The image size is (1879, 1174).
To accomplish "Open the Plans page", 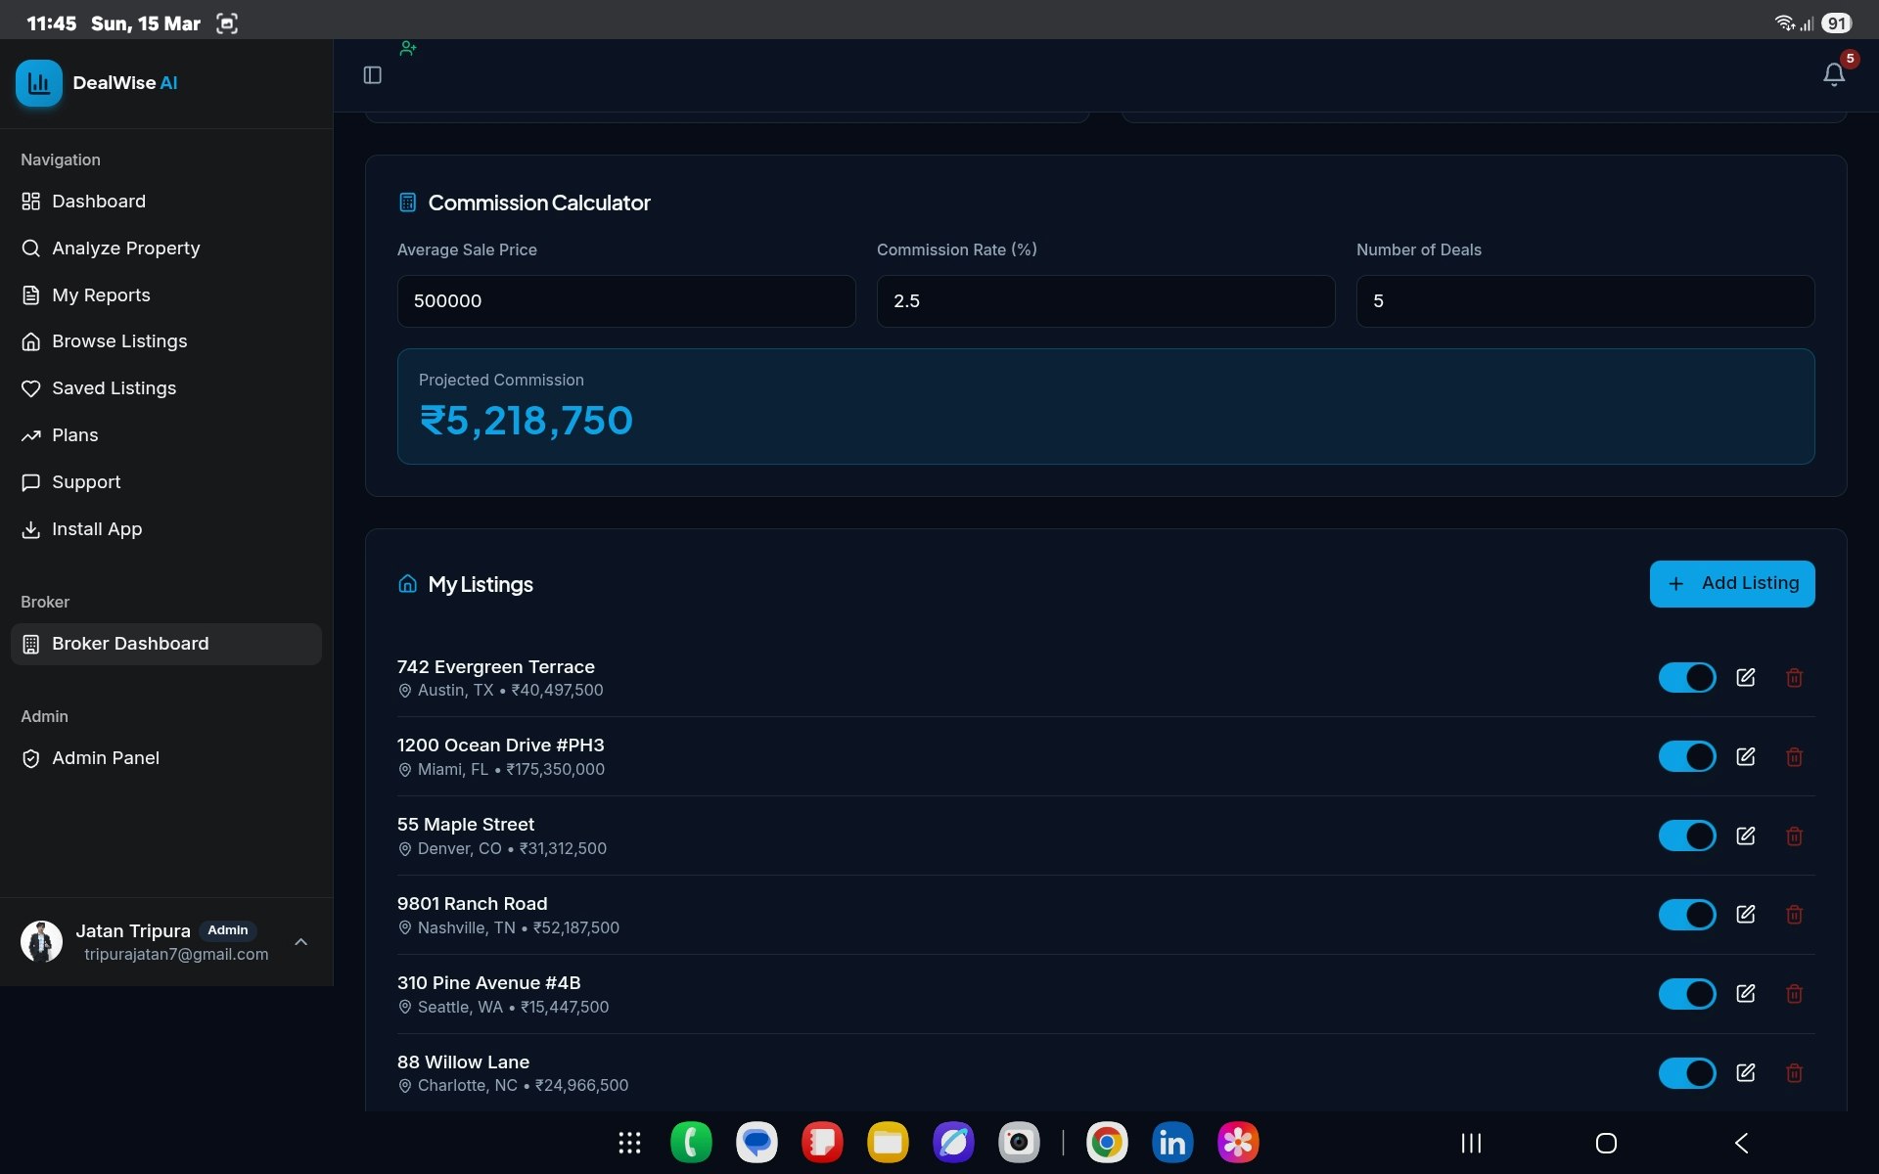I will click(x=74, y=434).
